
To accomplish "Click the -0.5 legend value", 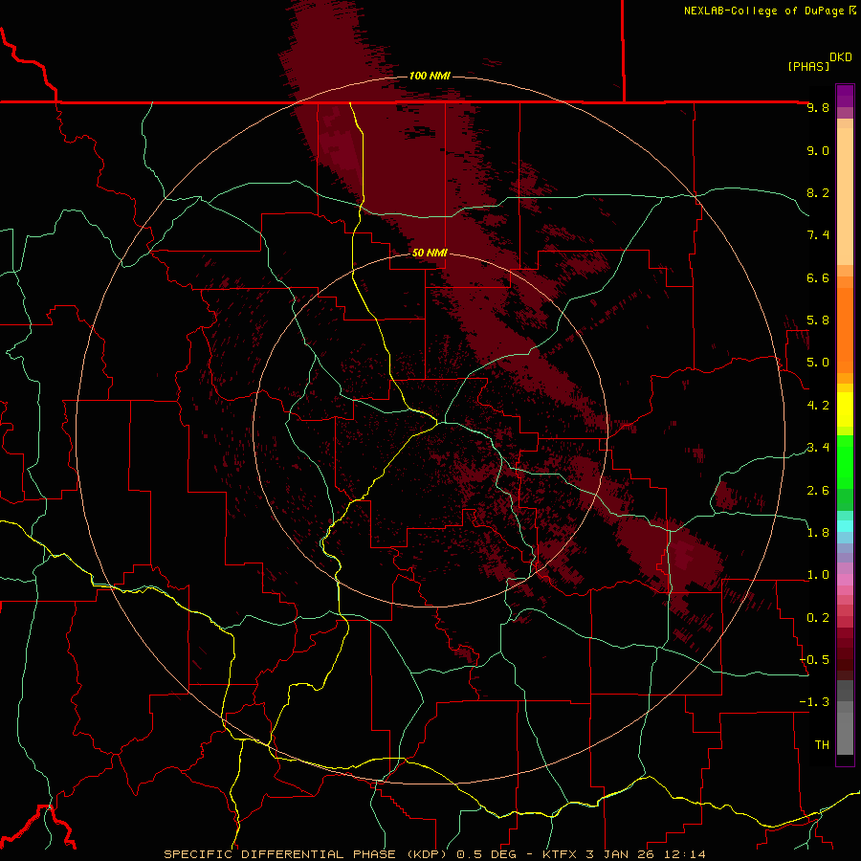I will click(x=814, y=660).
